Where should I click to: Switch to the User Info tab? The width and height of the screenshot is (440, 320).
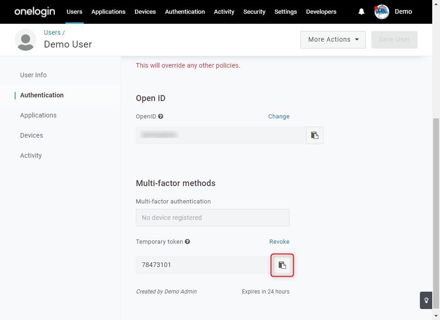coord(33,75)
